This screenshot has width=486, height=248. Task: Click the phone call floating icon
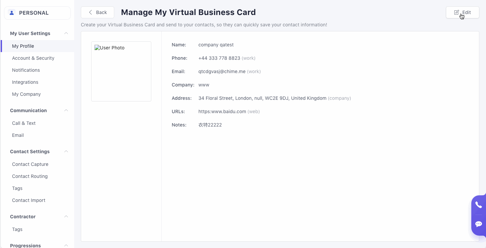(x=478, y=205)
